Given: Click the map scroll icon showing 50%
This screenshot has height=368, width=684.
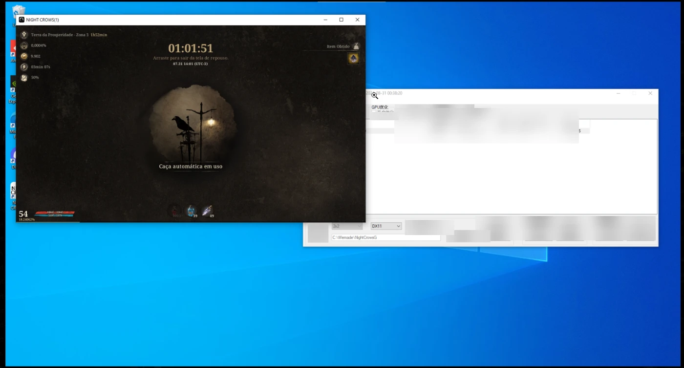Looking at the screenshot, I should point(24,78).
